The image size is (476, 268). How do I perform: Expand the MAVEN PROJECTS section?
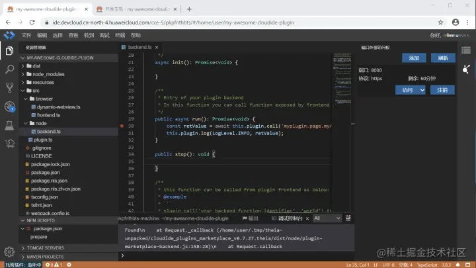pos(22,257)
